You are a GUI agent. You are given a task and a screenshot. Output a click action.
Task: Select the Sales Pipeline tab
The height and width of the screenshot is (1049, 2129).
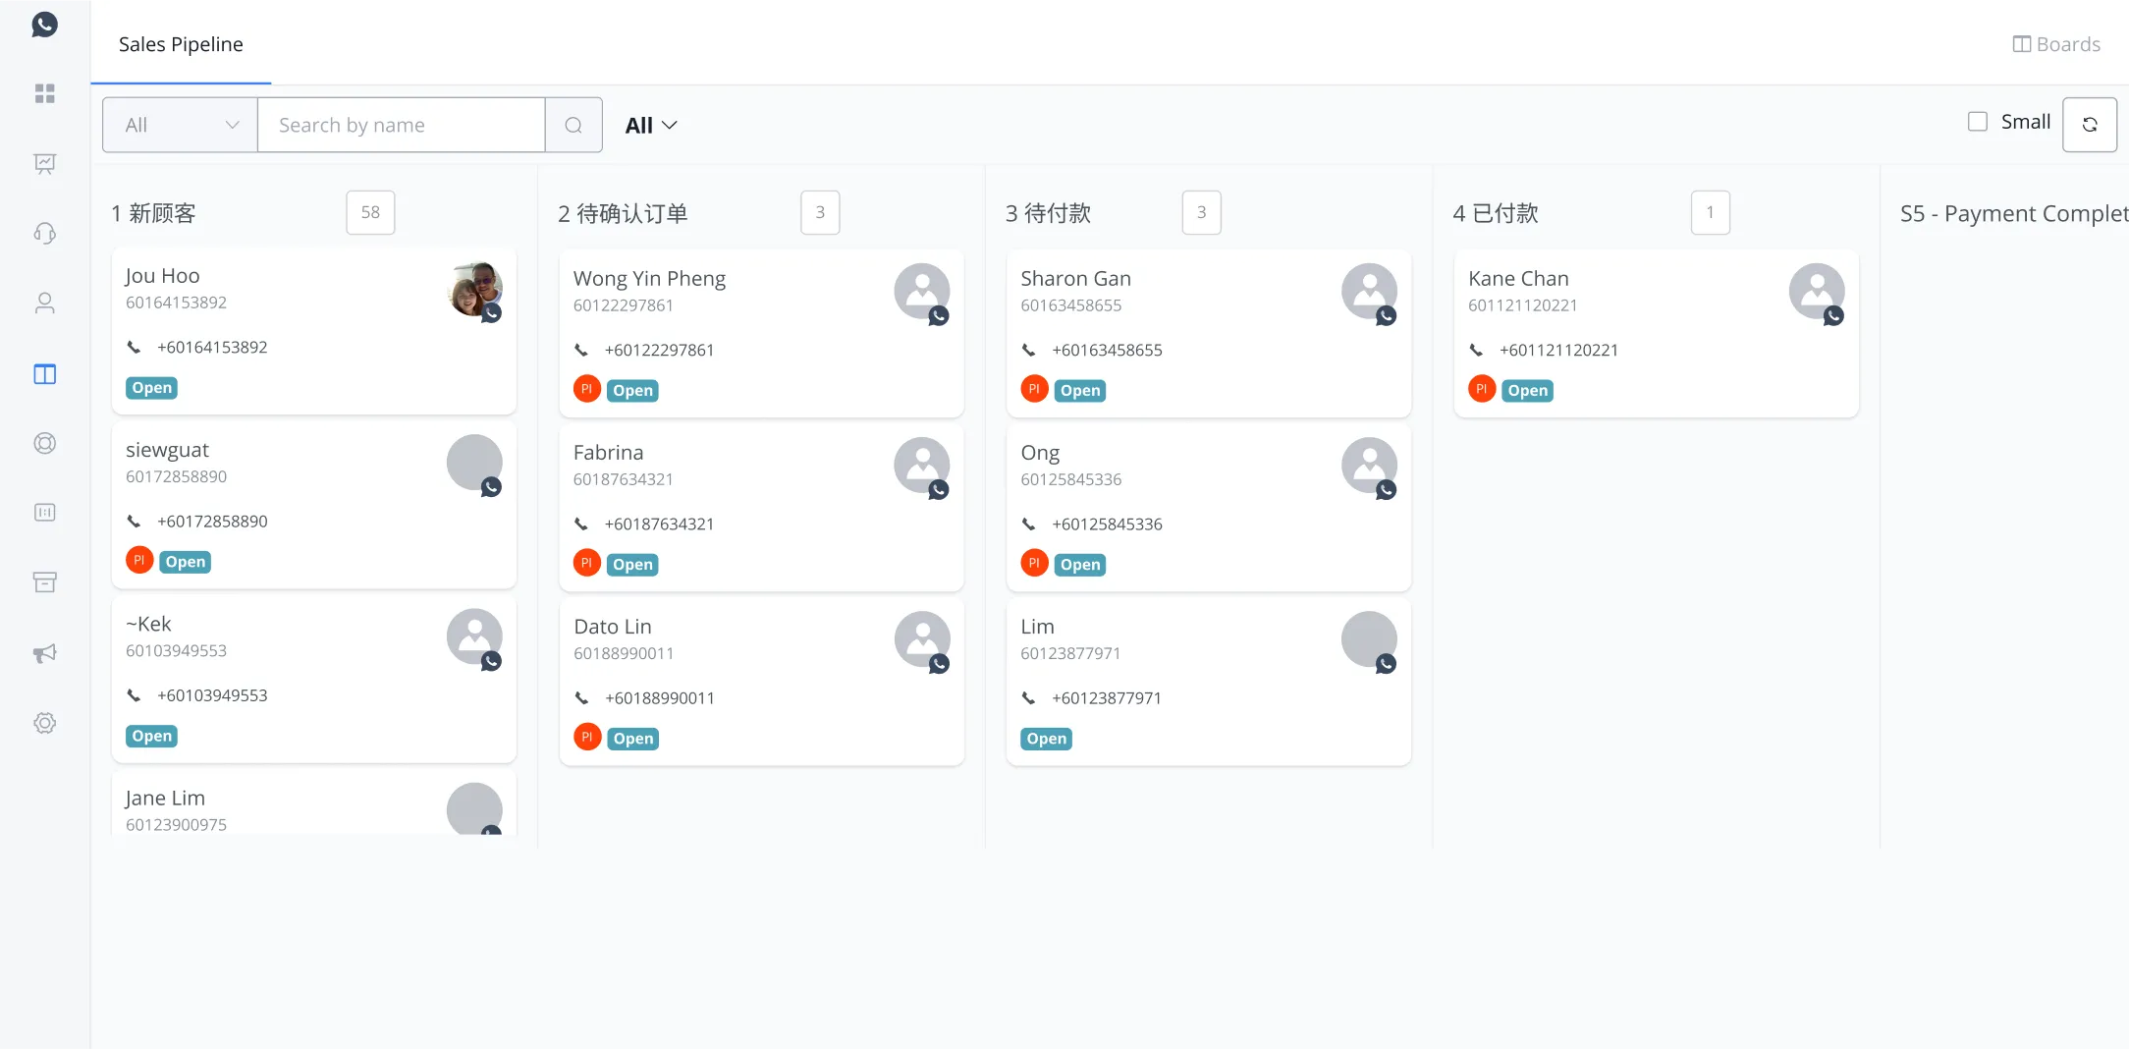[181, 44]
